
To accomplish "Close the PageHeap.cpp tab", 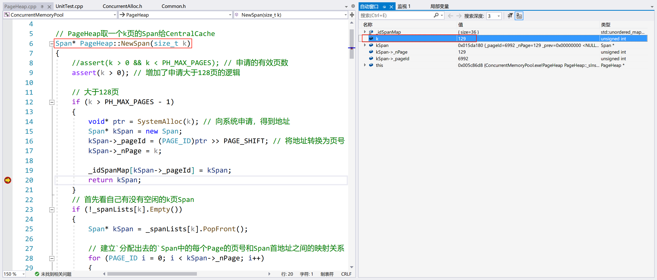I will (x=49, y=7).
